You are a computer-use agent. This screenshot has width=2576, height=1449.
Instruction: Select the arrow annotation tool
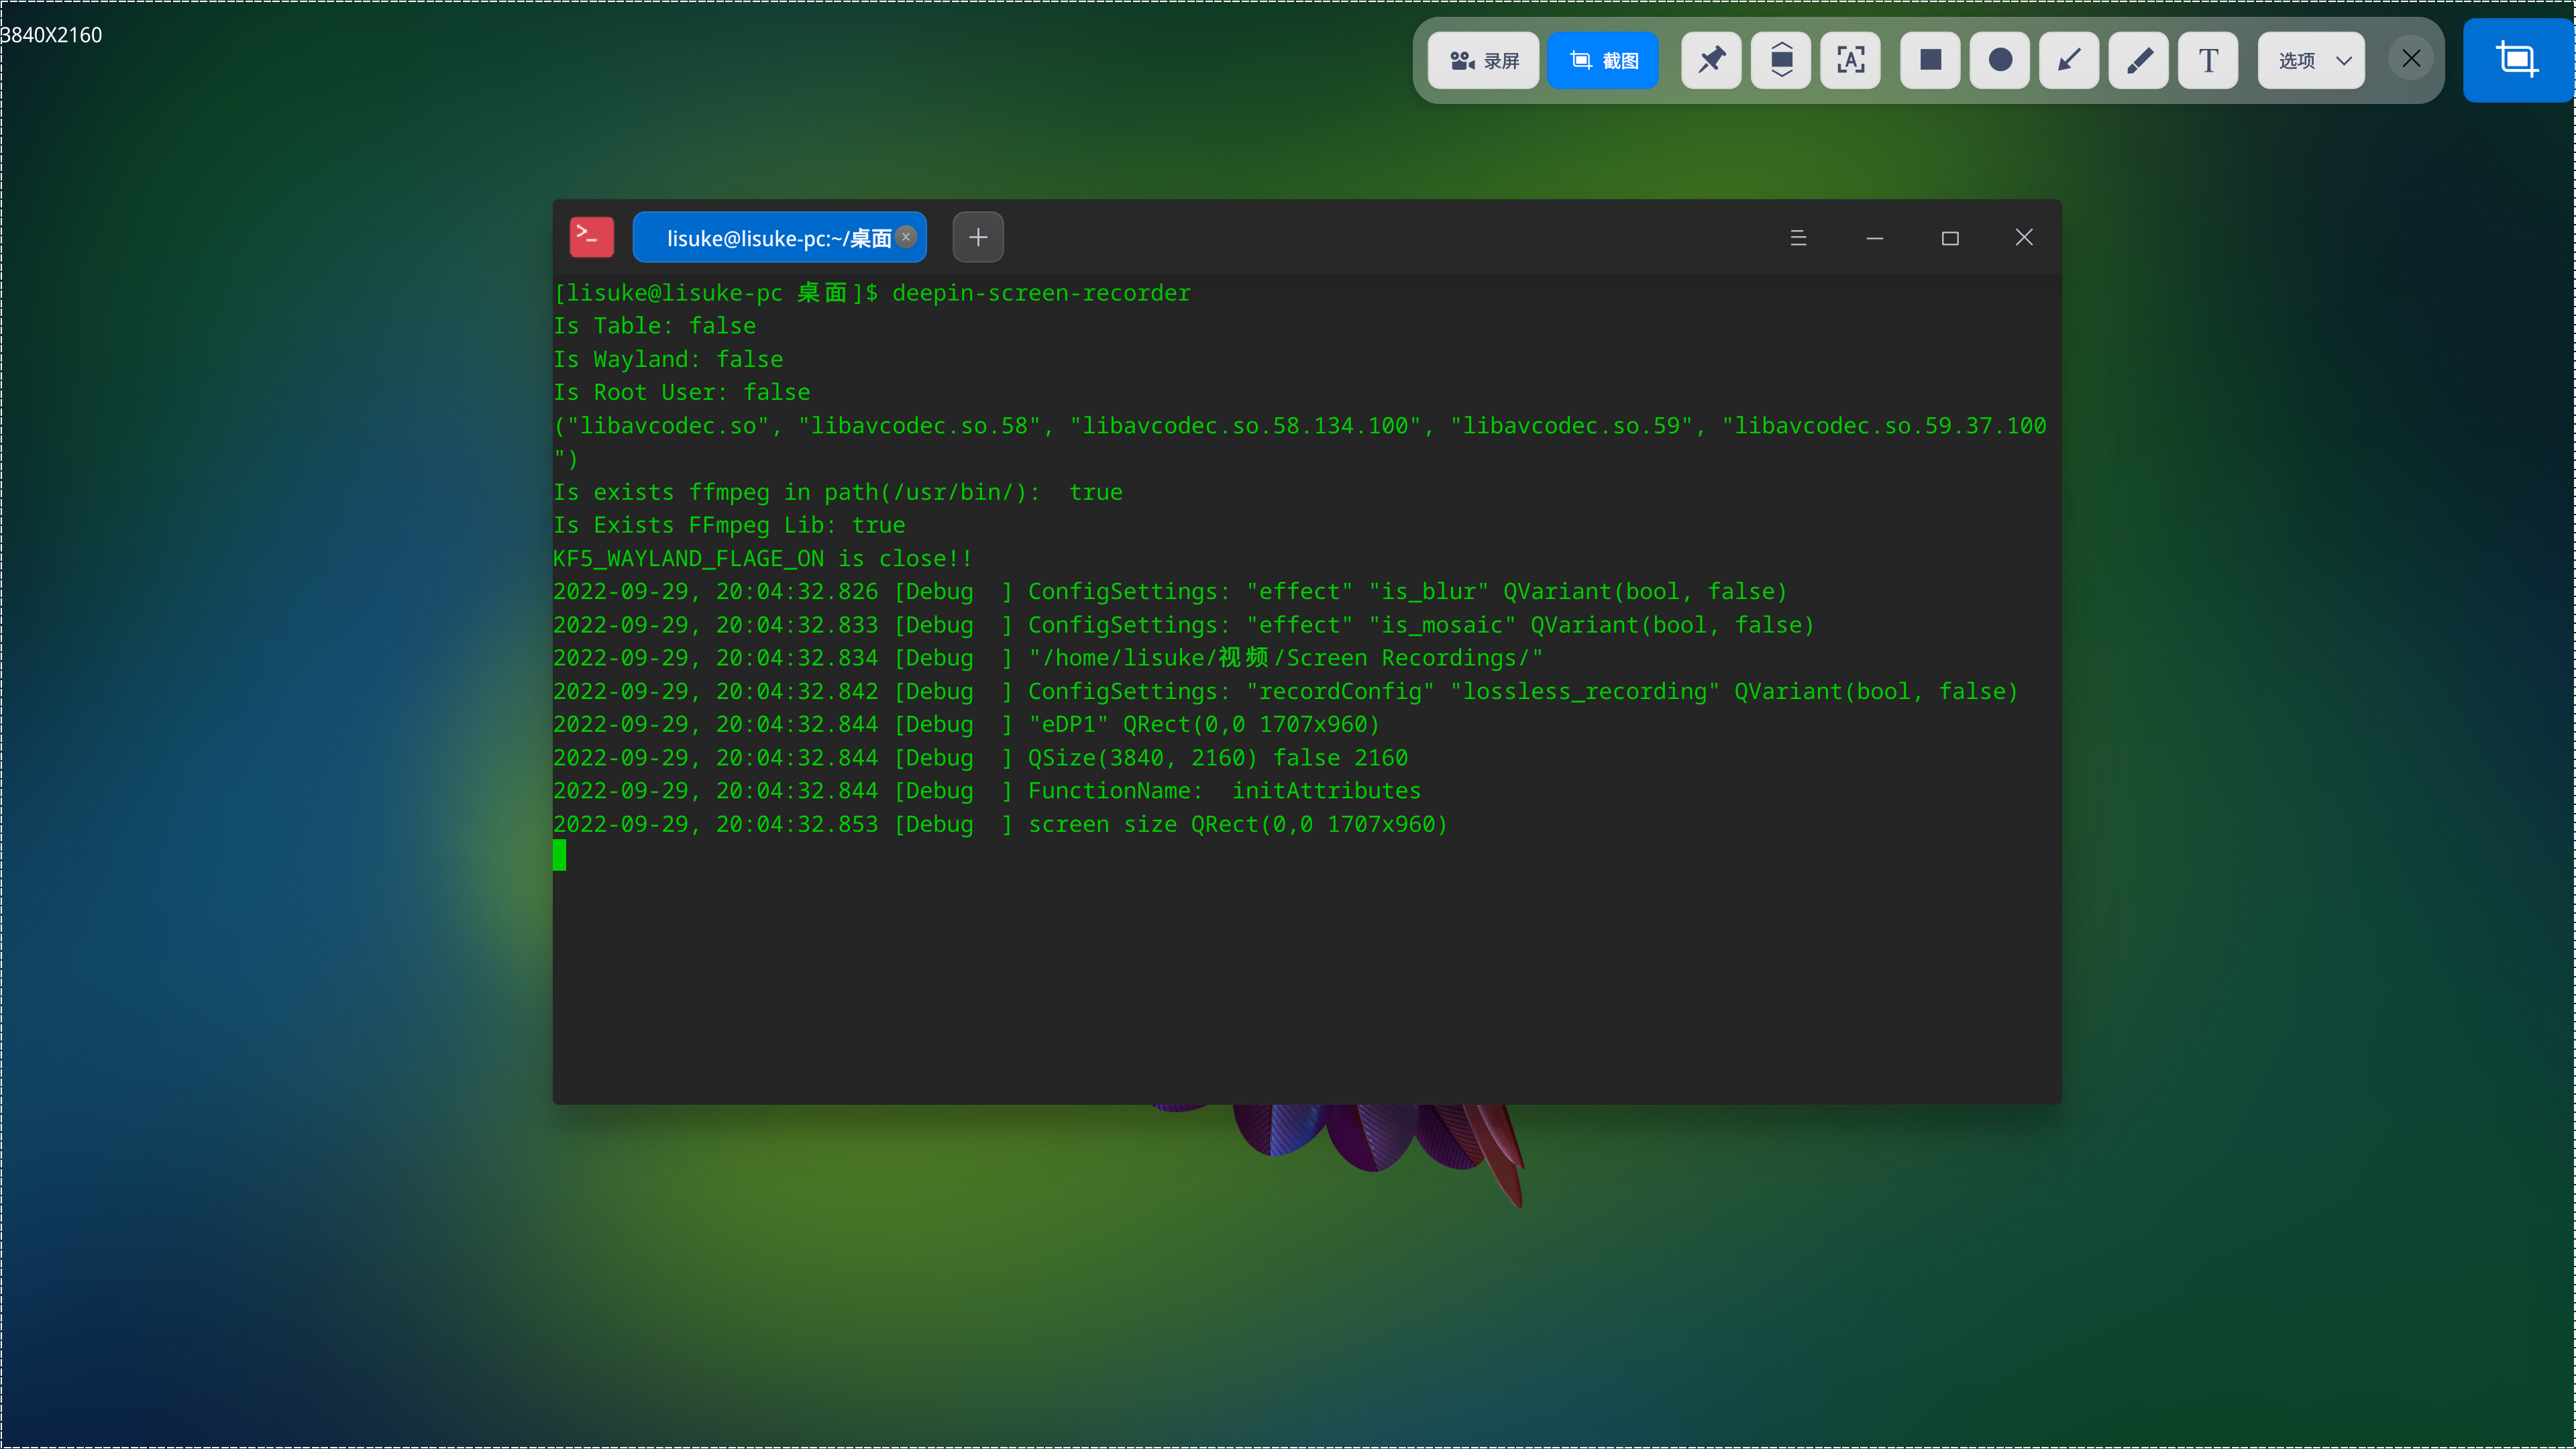(2069, 60)
